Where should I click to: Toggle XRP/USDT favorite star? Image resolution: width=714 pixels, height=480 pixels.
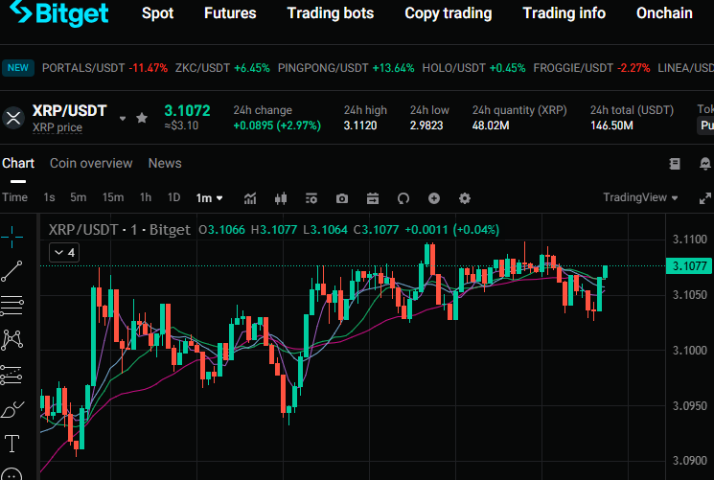142,118
